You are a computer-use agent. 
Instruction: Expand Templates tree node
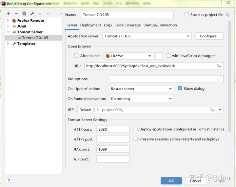point(8,44)
